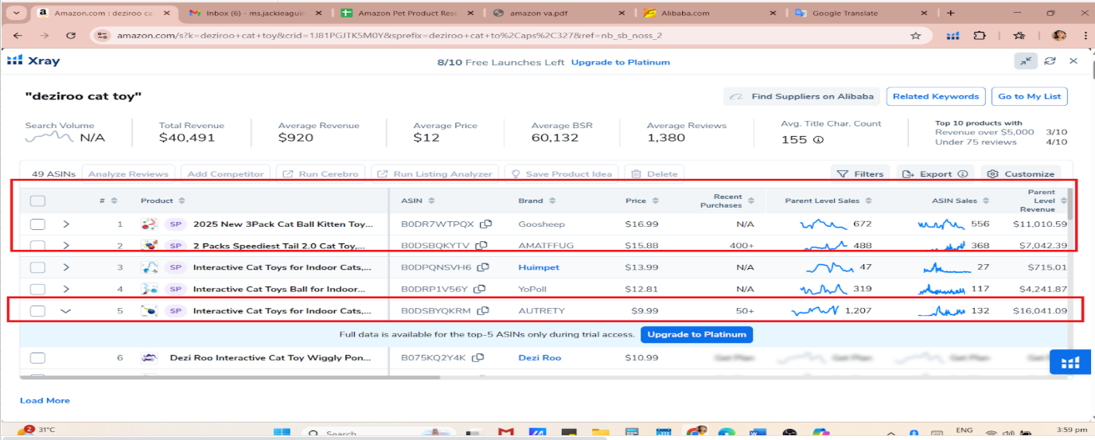
Task: Copy ASIN B0DR7WTPQX with its copy icon
Action: 485,224
